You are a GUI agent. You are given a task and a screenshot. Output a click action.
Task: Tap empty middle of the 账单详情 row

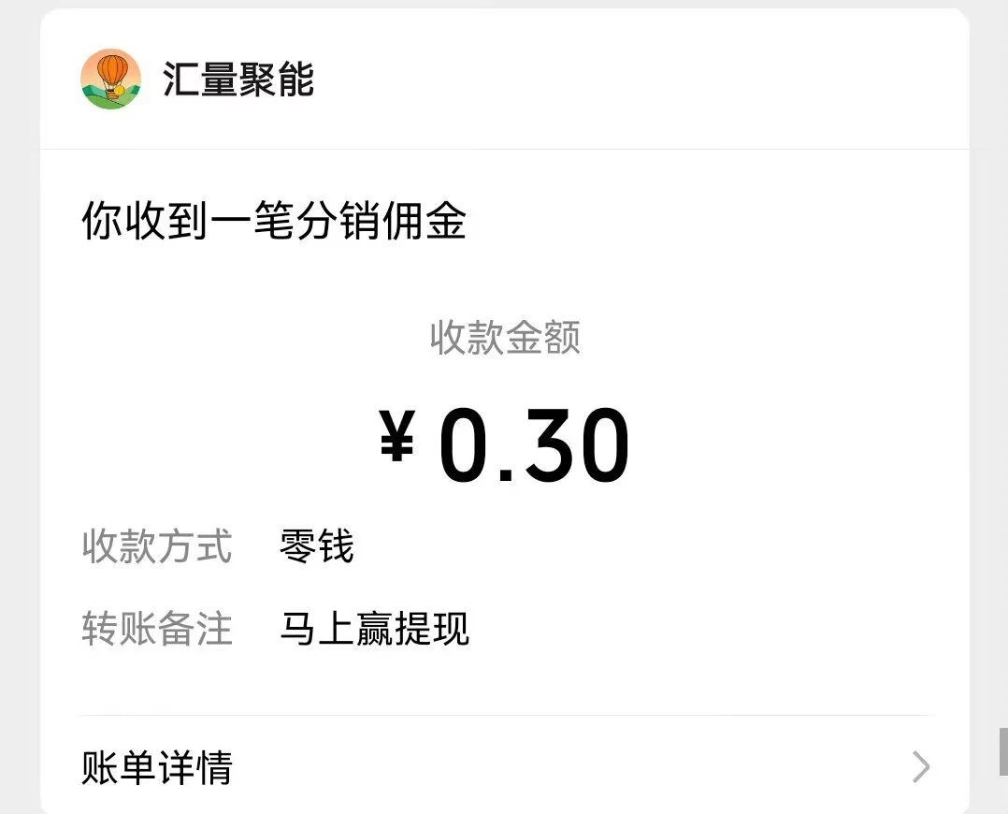(x=561, y=768)
